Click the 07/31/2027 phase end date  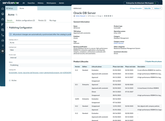tap(129, 92)
